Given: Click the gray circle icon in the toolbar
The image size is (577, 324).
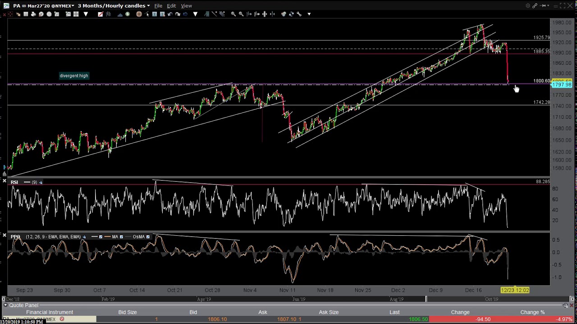Looking at the screenshot, I should click(49, 14).
